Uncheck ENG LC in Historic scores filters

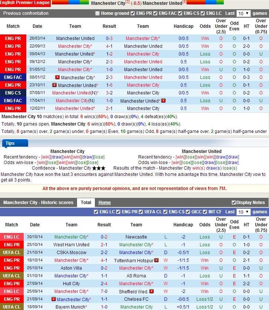(96, 212)
